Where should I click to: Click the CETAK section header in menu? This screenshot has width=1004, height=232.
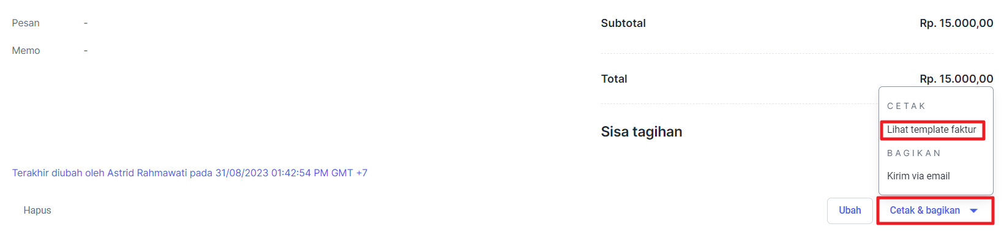[x=906, y=107]
